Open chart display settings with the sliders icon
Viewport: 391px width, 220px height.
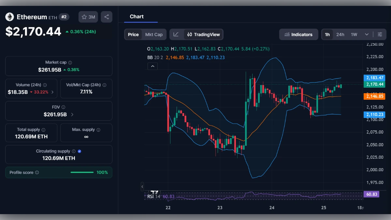[380, 34]
